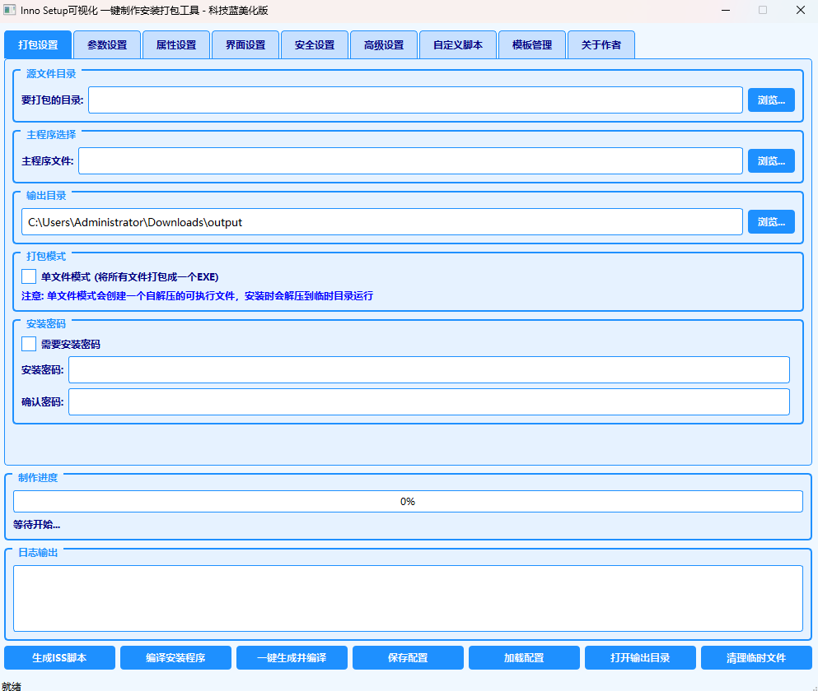The image size is (818, 691).
Task: Click the 制作进度 progress bar
Action: pos(408,502)
